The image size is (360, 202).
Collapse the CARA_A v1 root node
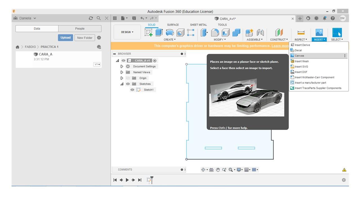(x=118, y=61)
